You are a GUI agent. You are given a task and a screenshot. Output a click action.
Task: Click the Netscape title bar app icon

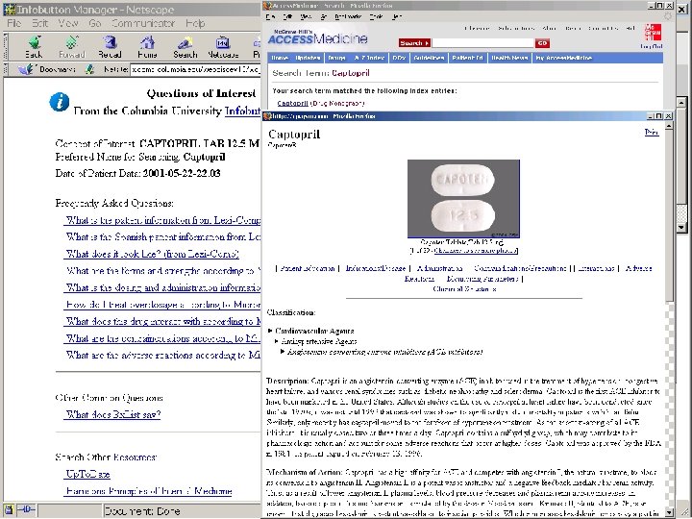pyautogui.click(x=10, y=10)
